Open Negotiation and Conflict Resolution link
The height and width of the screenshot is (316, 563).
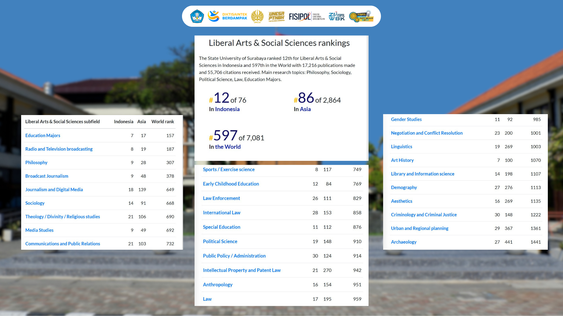tap(427, 133)
